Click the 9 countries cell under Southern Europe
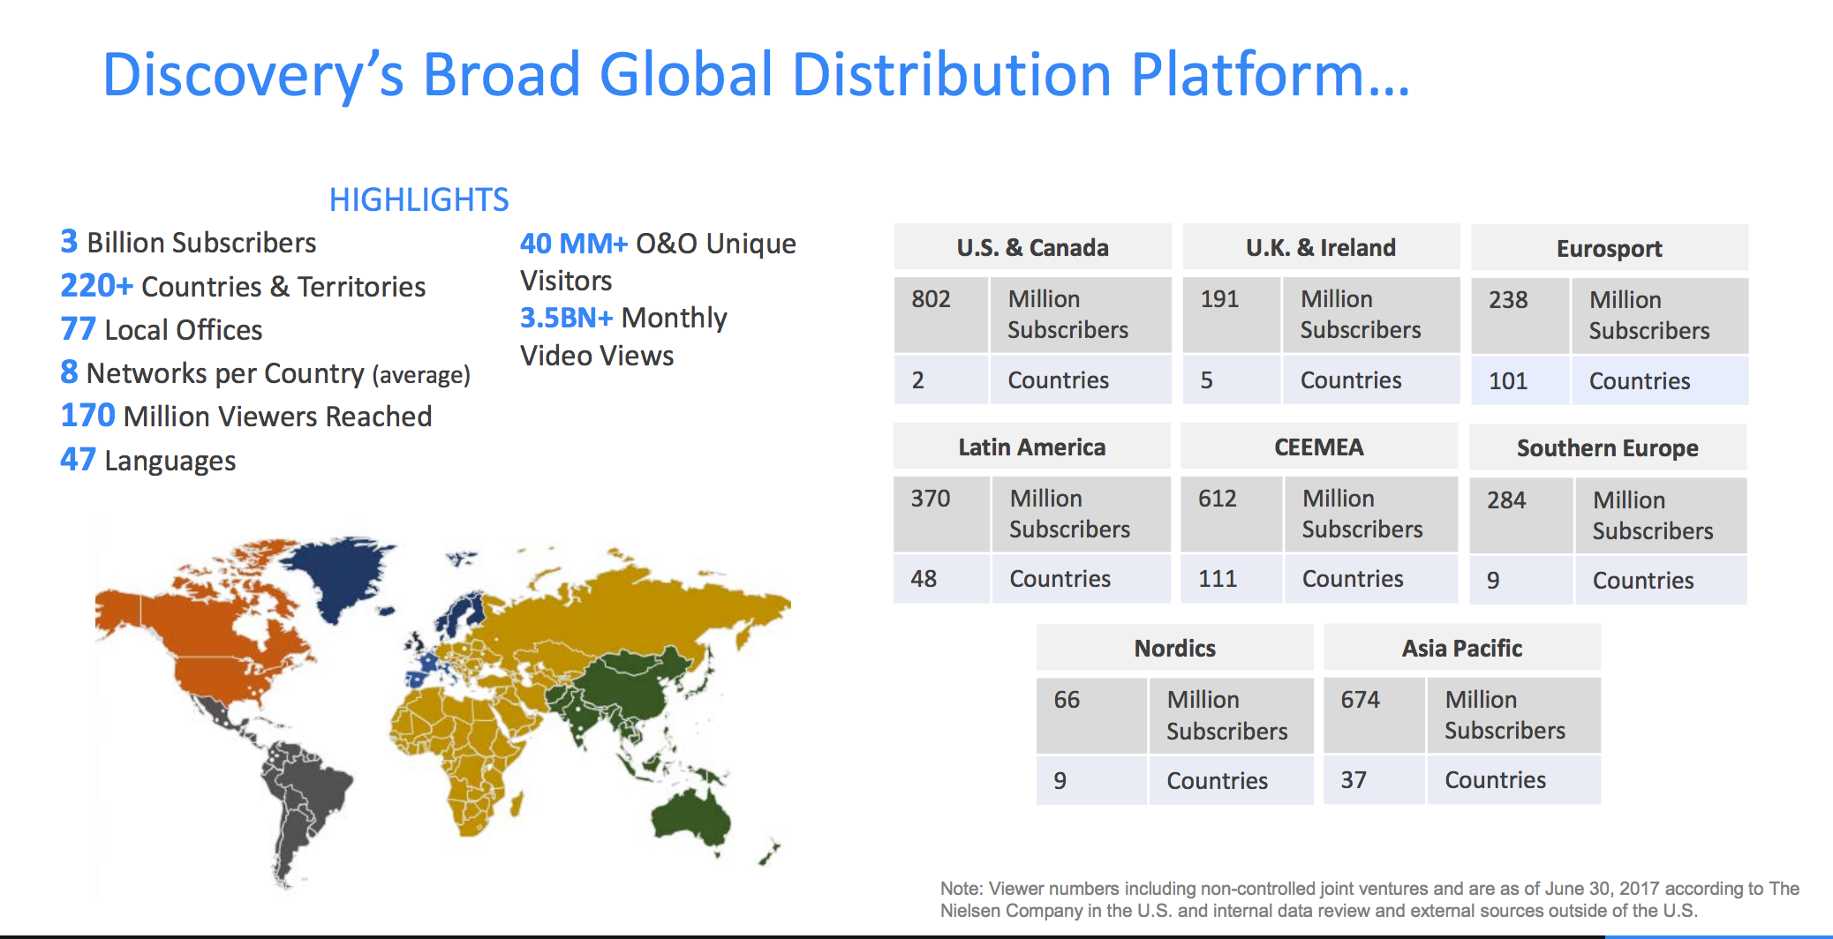1833x939 pixels. tap(1521, 580)
